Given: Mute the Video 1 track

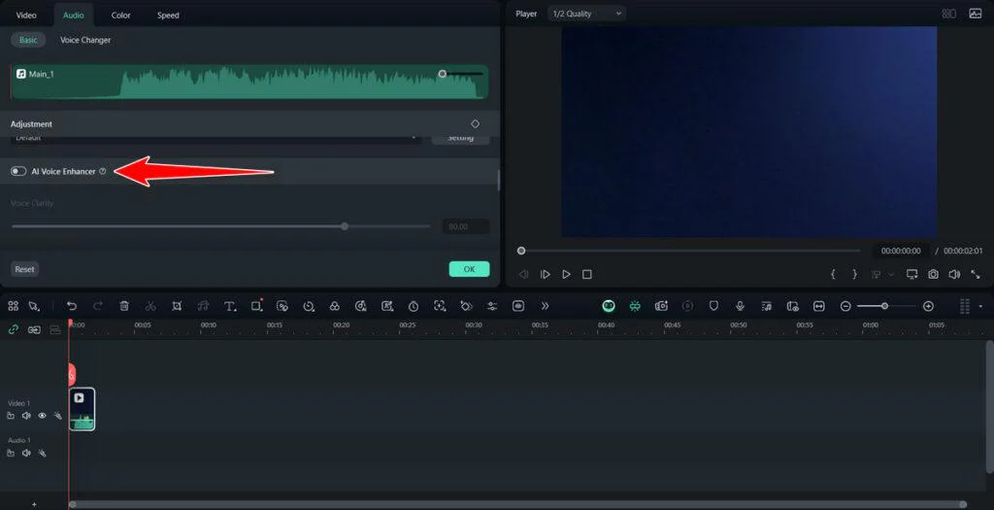Looking at the screenshot, I should (26, 416).
